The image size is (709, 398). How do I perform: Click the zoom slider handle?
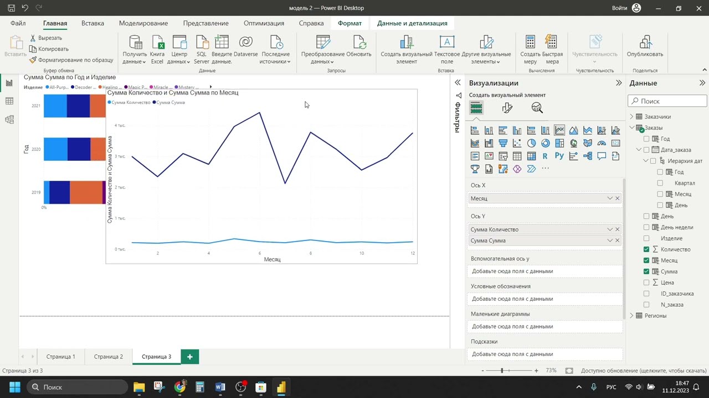[x=502, y=370]
